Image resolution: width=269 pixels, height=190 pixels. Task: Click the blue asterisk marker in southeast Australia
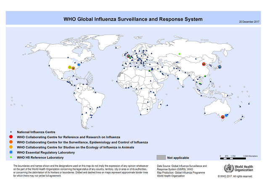click(x=226, y=115)
